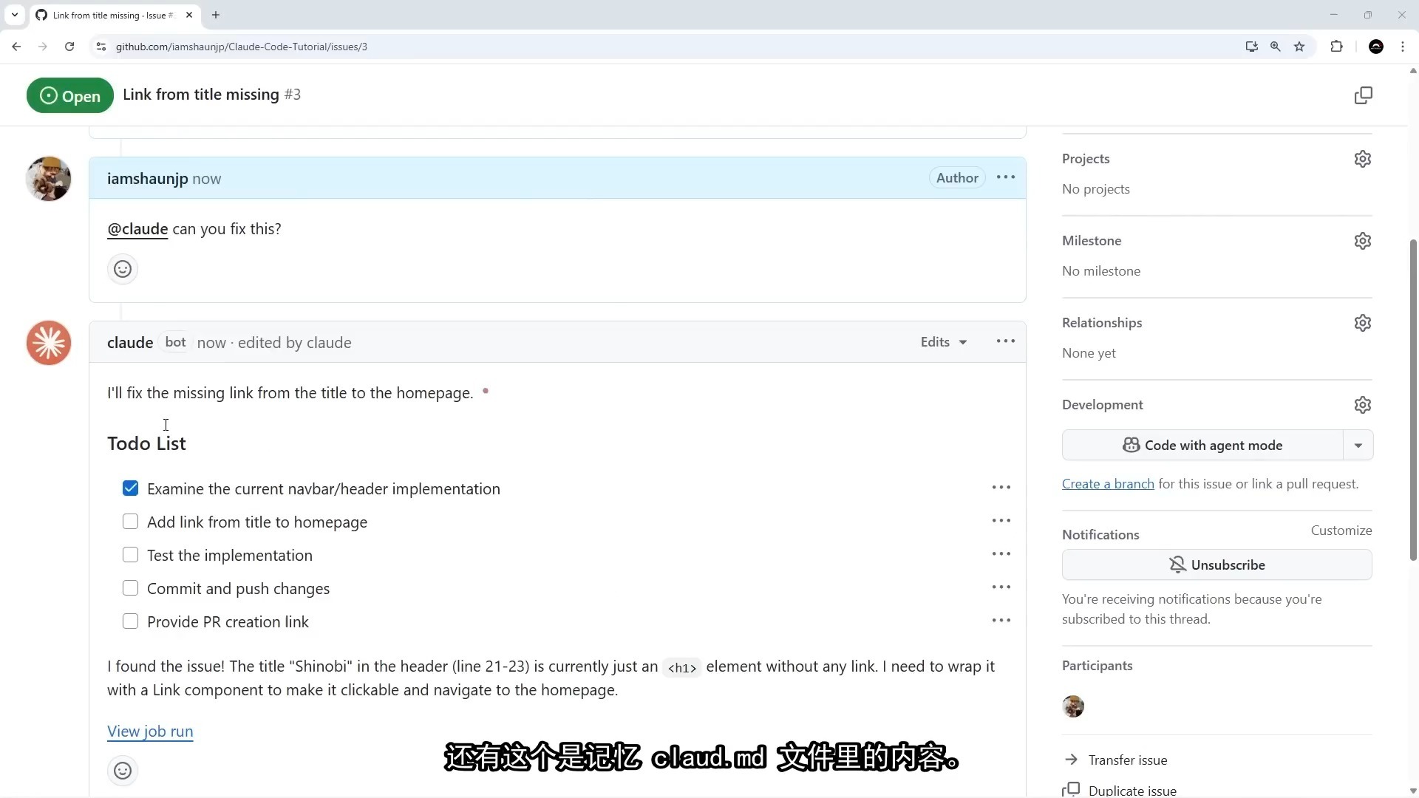
Task: Click the Unsubscribe notifications button
Action: (1216, 565)
